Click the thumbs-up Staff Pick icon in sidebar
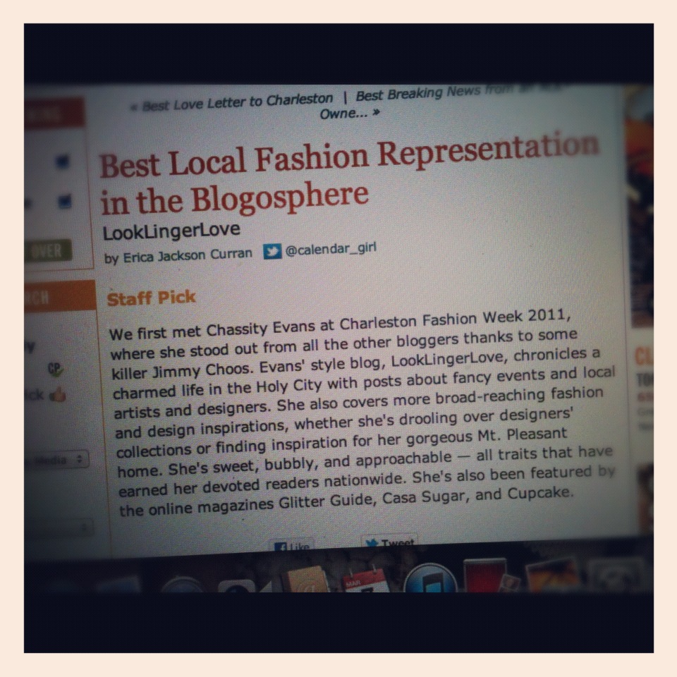 57,394
